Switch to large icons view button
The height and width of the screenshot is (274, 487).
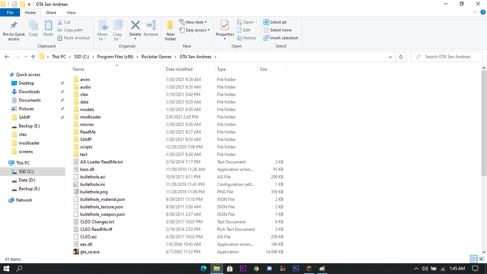[482, 259]
